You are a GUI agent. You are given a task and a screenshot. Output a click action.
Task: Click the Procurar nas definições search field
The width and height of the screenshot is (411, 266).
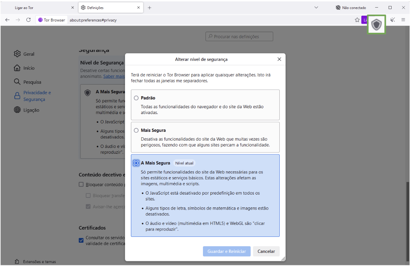coord(239,36)
